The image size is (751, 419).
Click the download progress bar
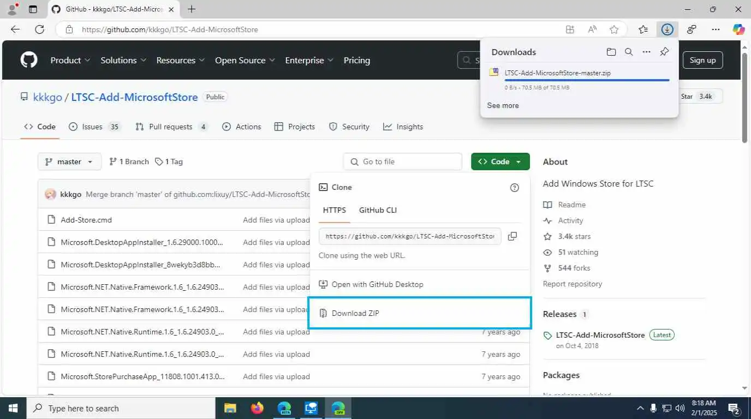coord(587,80)
